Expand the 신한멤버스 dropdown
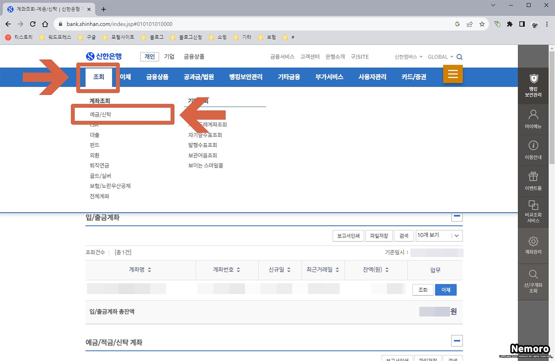Image resolution: width=555 pixels, height=361 pixels. click(408, 57)
